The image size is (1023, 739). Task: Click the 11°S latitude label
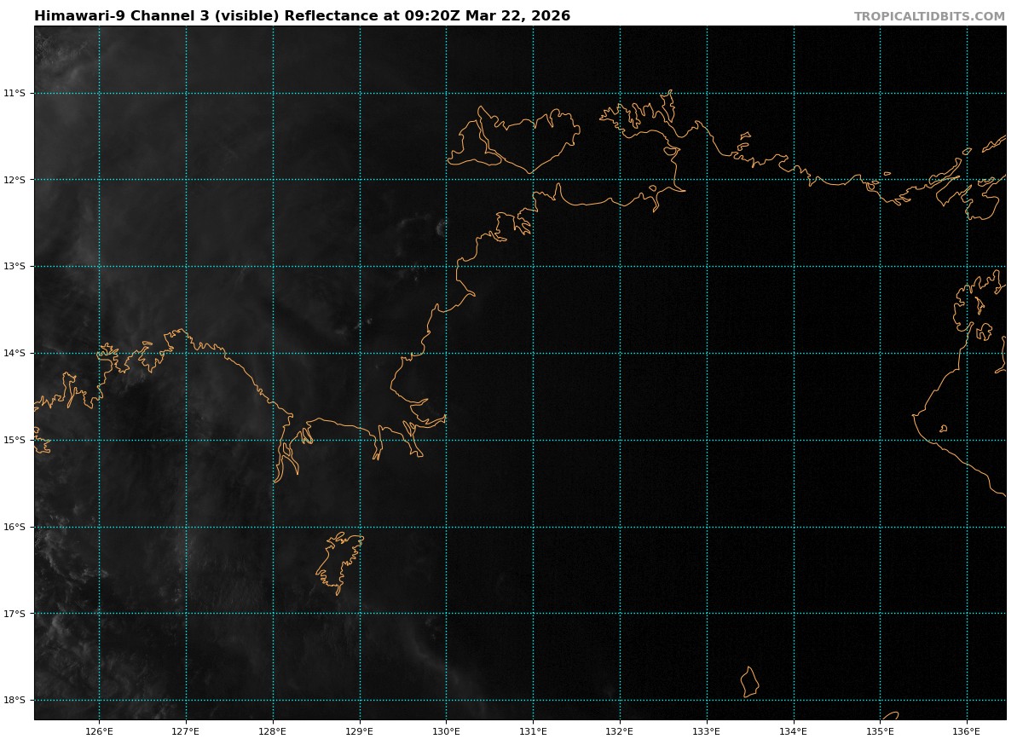[x=14, y=93]
